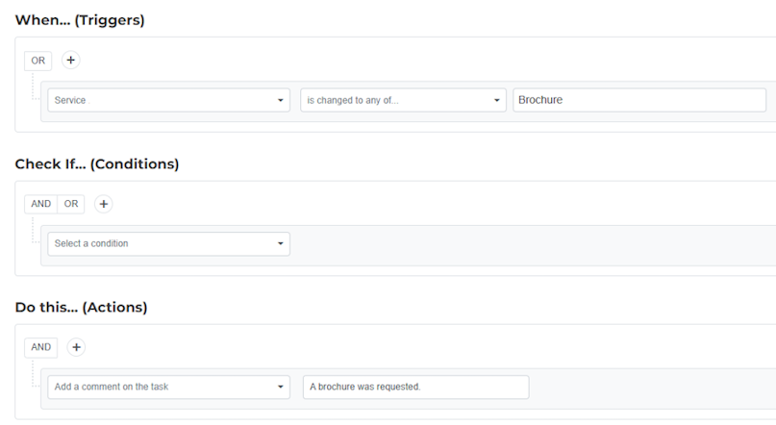Open the 'Add a comment on the task' dropdown

(169, 387)
